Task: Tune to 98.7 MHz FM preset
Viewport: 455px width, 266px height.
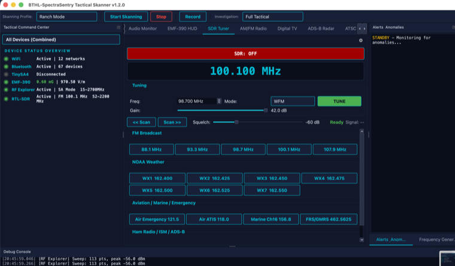Action: tap(243, 149)
